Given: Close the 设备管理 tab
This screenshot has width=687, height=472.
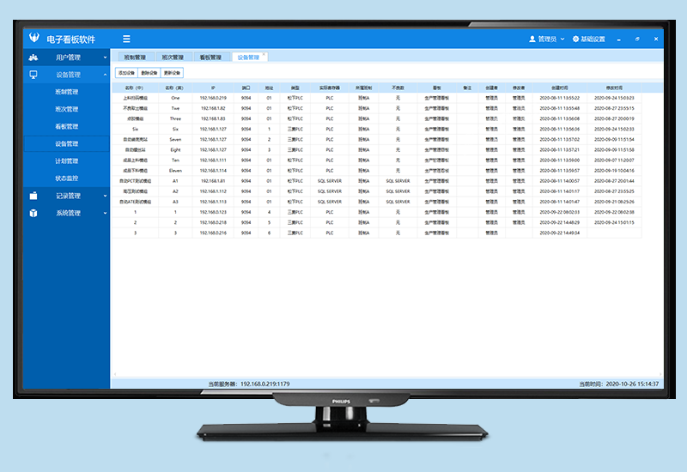Looking at the screenshot, I should (264, 55).
